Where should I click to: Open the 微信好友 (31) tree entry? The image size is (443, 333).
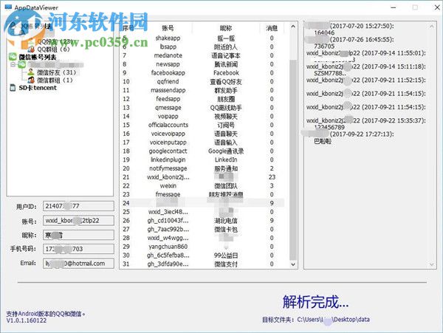tap(57, 72)
